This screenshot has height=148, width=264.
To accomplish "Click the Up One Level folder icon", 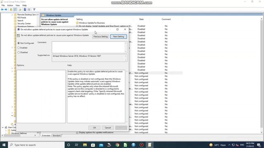I will point(11,9).
